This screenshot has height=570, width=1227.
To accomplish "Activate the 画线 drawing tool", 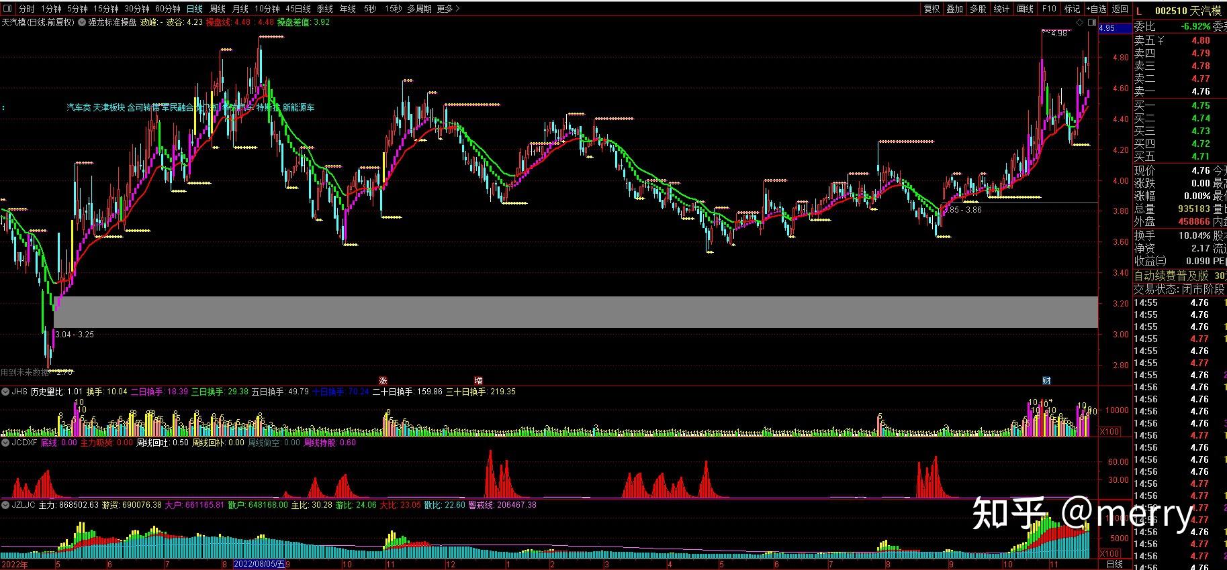I will click(x=1026, y=9).
